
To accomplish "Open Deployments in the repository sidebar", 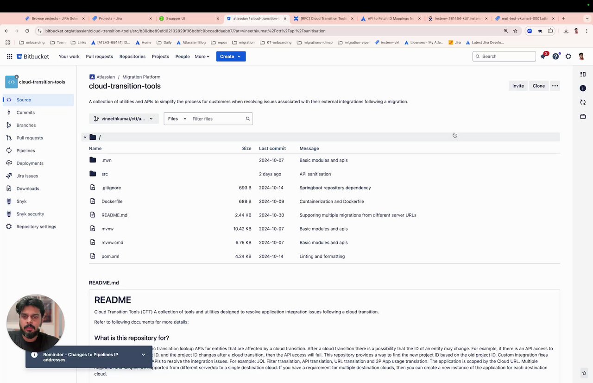I will [38, 163].
